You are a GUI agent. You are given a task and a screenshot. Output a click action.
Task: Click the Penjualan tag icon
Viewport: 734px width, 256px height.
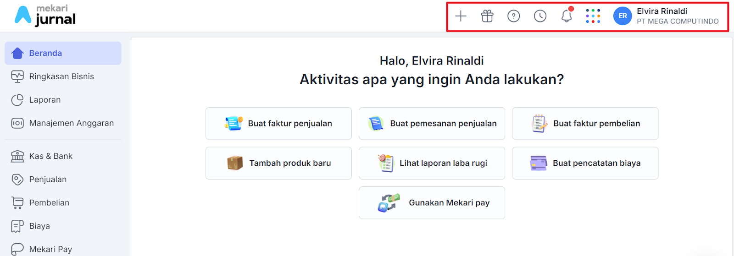[x=17, y=180]
